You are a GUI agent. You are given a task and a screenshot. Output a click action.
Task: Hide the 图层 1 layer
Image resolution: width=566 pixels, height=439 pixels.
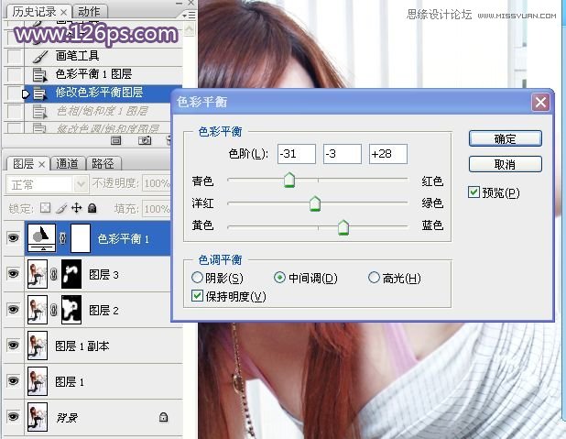(14, 381)
